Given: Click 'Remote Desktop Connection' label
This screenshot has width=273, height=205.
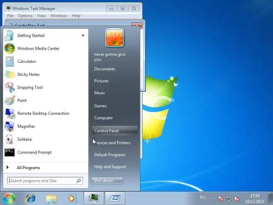Looking at the screenshot, I should [43, 113].
